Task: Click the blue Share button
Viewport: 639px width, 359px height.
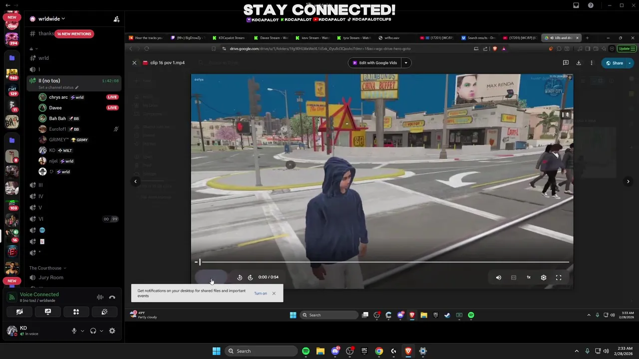Action: [x=614, y=63]
